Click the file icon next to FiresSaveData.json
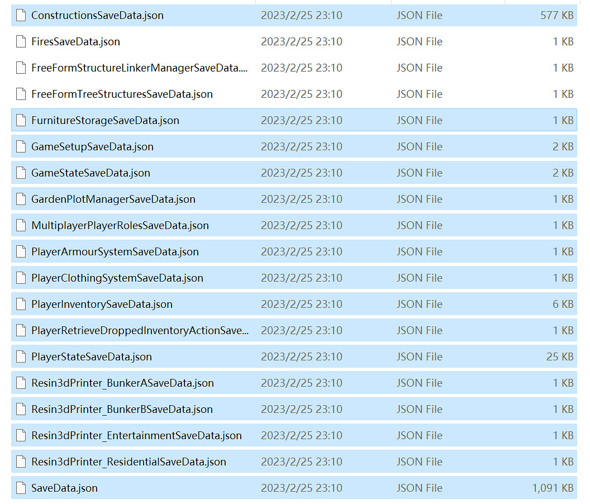590x504 pixels. (x=21, y=42)
